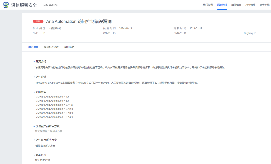Click the Sangfor shield logo icon
Viewport: 271px width, 164px height.
[x=6, y=5]
